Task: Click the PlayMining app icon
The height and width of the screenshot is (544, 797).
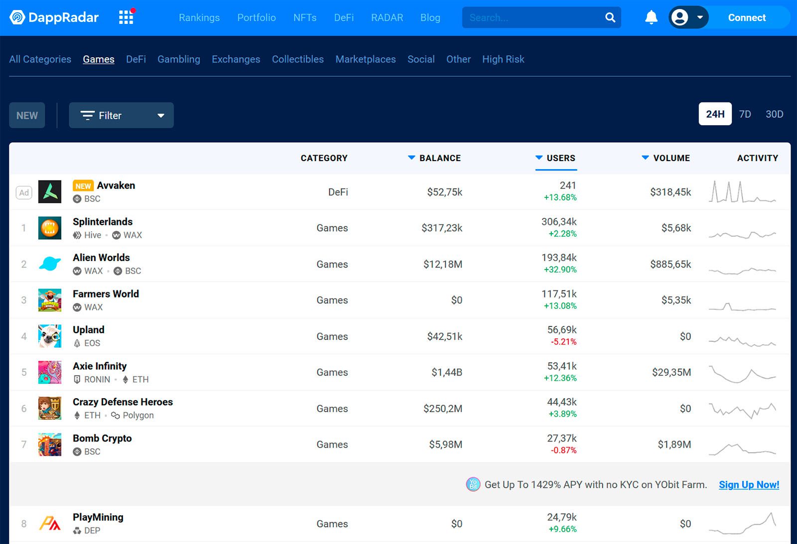Action: (50, 524)
